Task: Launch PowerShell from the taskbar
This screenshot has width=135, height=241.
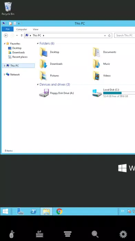Action: click(33, 211)
